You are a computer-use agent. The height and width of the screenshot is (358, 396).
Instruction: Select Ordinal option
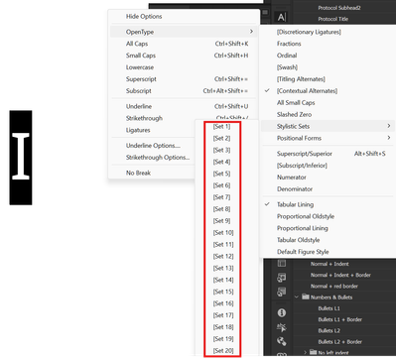click(287, 56)
